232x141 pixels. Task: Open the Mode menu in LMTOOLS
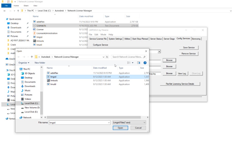103,35
